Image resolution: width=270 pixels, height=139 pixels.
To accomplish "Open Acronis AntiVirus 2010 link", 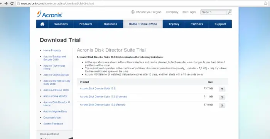I will (x=56, y=90).
